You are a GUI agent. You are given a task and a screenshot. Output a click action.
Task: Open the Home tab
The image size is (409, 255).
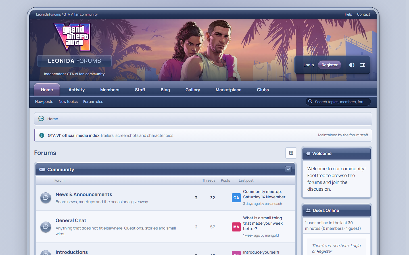pos(47,90)
